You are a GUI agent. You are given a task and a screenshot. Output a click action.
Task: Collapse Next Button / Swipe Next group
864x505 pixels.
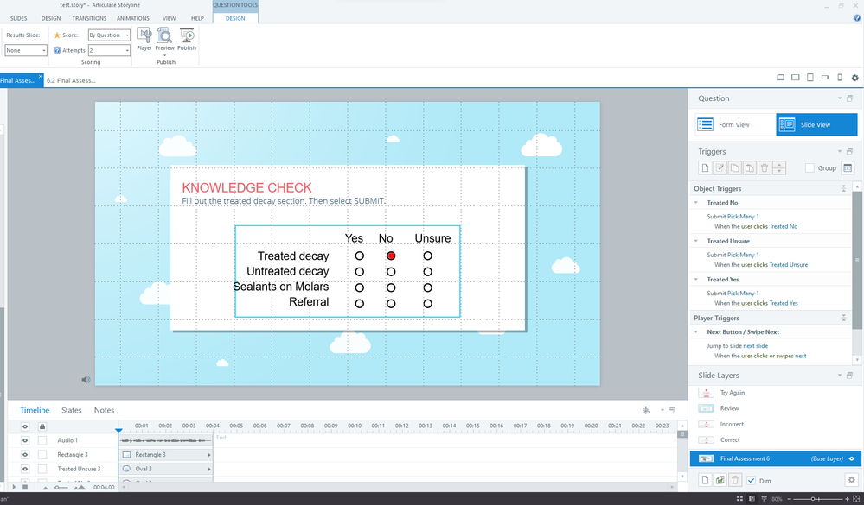point(696,332)
